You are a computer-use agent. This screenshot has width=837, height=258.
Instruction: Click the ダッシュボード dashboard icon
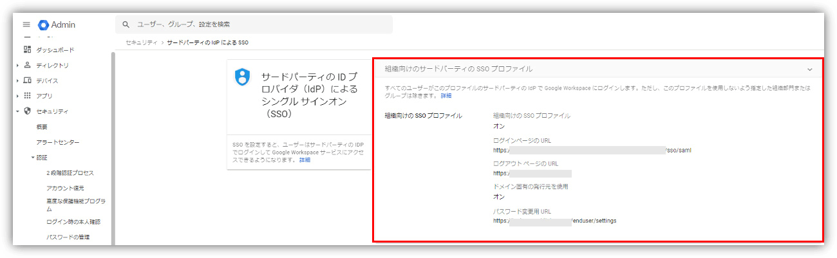[27, 50]
